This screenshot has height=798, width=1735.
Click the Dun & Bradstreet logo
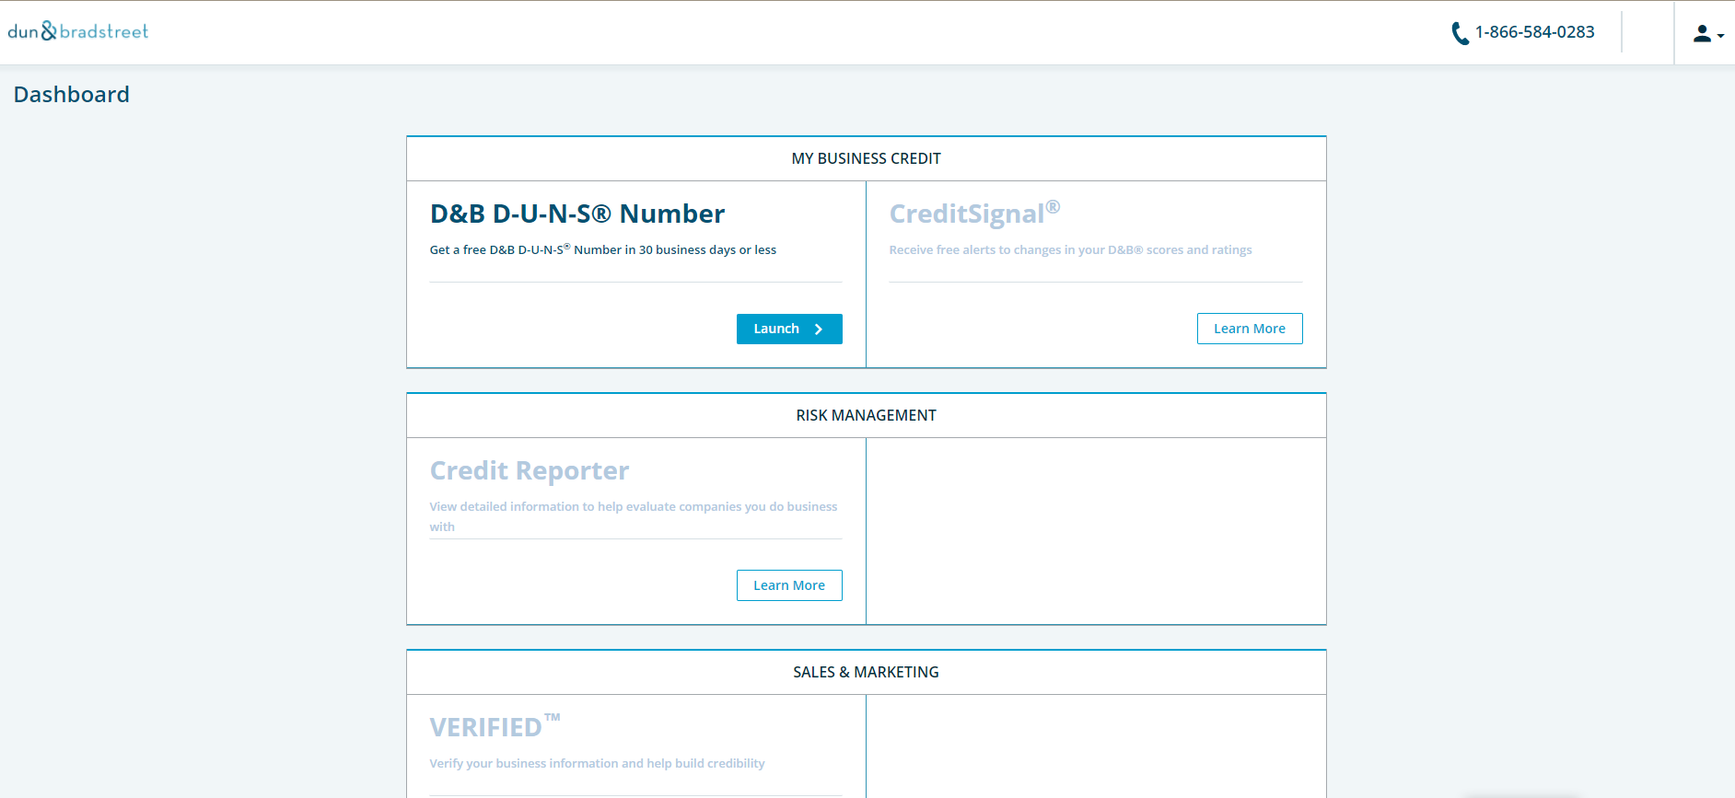pyautogui.click(x=78, y=31)
